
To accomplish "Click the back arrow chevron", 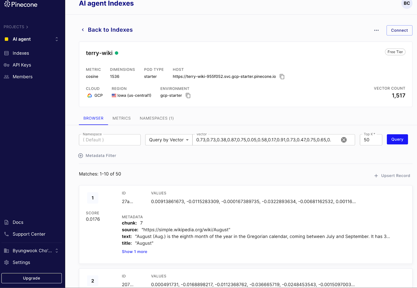I will pos(83,30).
